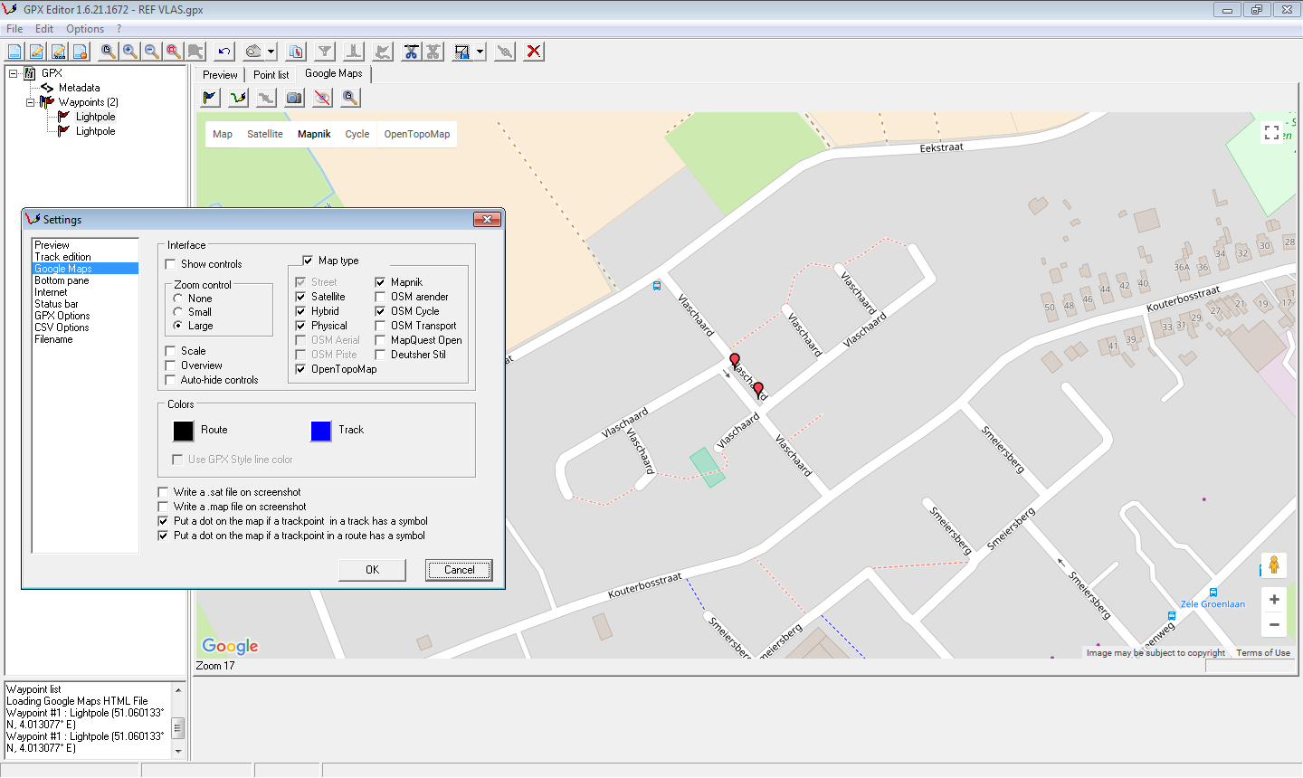Click the scissors cut-track icon
The width and height of the screenshot is (1303, 778).
411,52
